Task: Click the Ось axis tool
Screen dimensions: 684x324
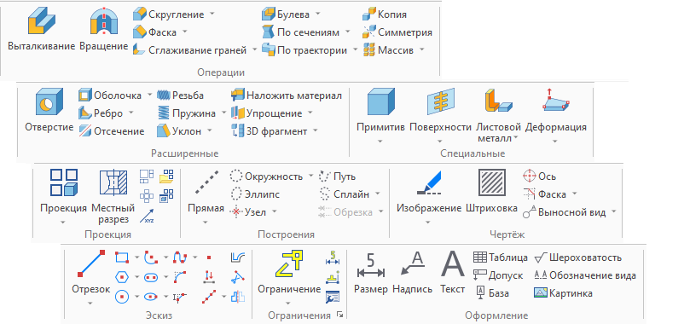Action: 539,176
